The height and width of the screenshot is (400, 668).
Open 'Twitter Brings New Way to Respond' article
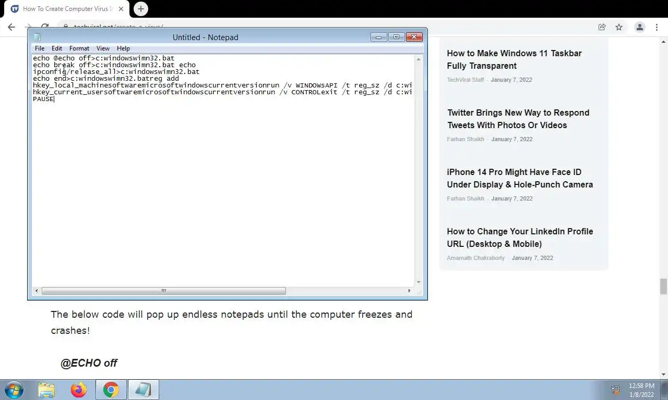click(x=518, y=119)
